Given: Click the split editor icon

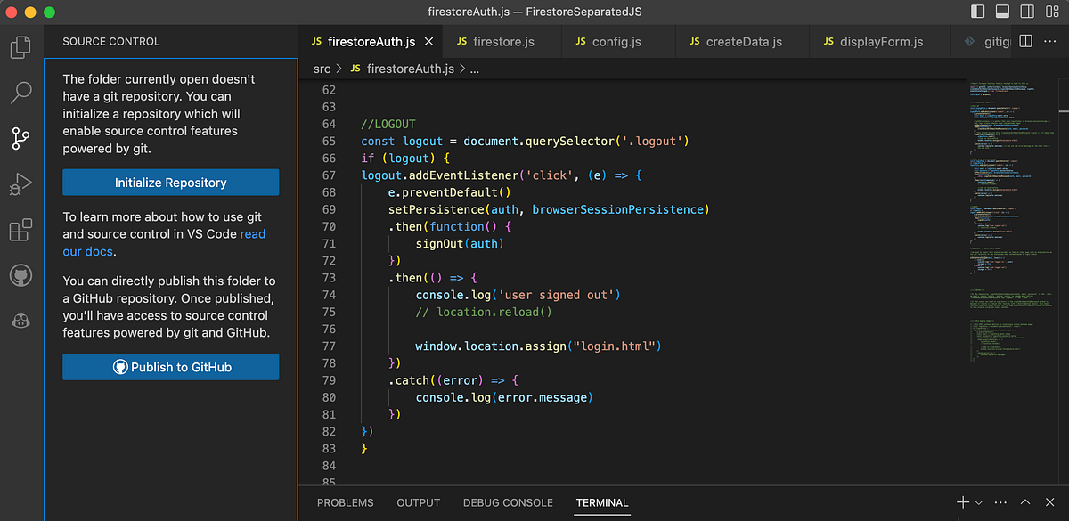Looking at the screenshot, I should 1025,41.
